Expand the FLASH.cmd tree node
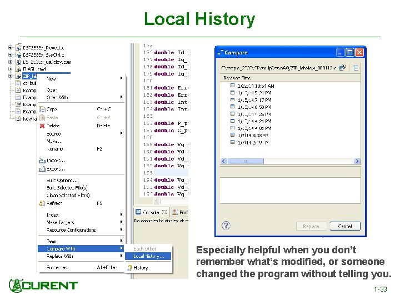The image size is (400, 300). [x=10, y=69]
